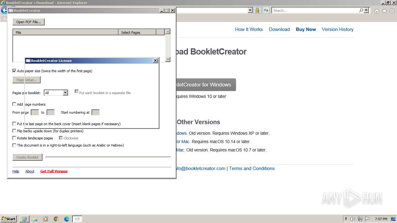Open the Pages per booklet dropdown

pos(65,93)
